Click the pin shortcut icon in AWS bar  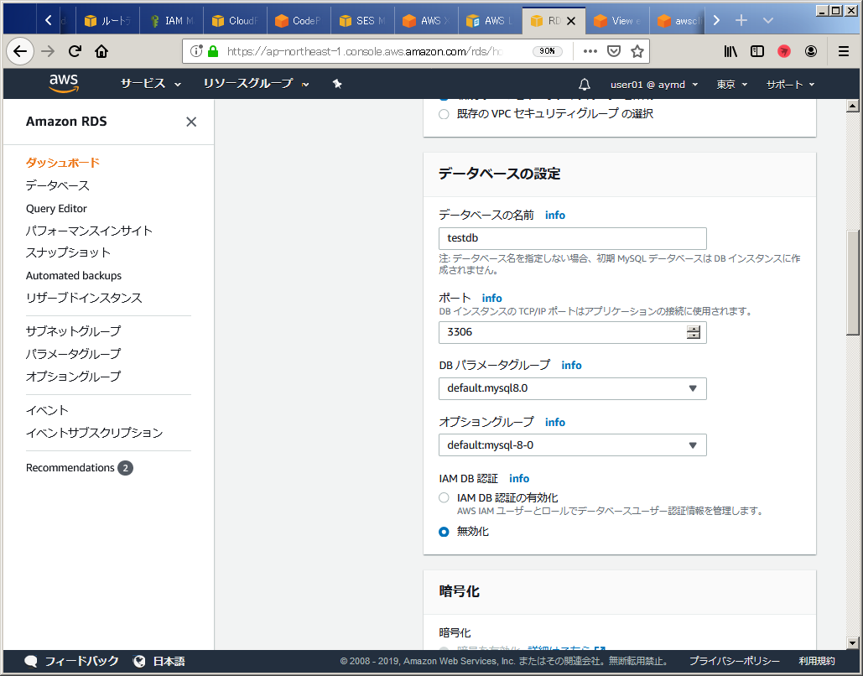(x=337, y=84)
